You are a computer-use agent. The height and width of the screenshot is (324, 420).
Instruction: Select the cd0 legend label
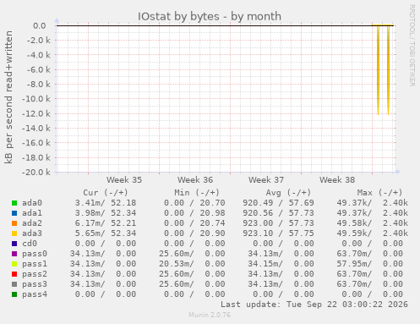pyautogui.click(x=30, y=244)
